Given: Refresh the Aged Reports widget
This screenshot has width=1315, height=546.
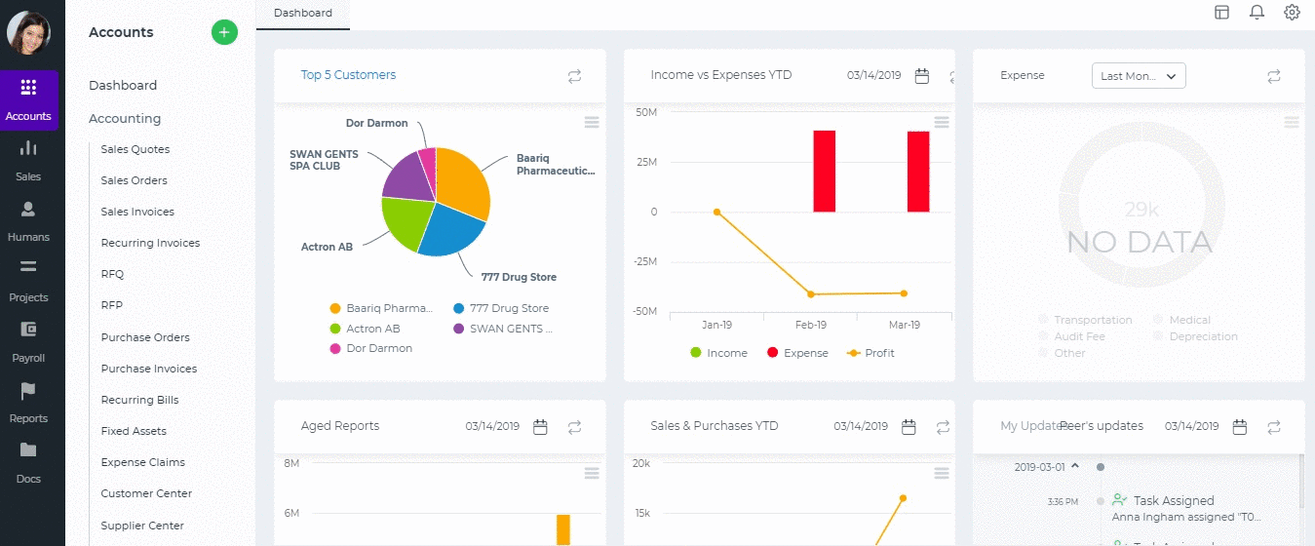Looking at the screenshot, I should click(575, 427).
